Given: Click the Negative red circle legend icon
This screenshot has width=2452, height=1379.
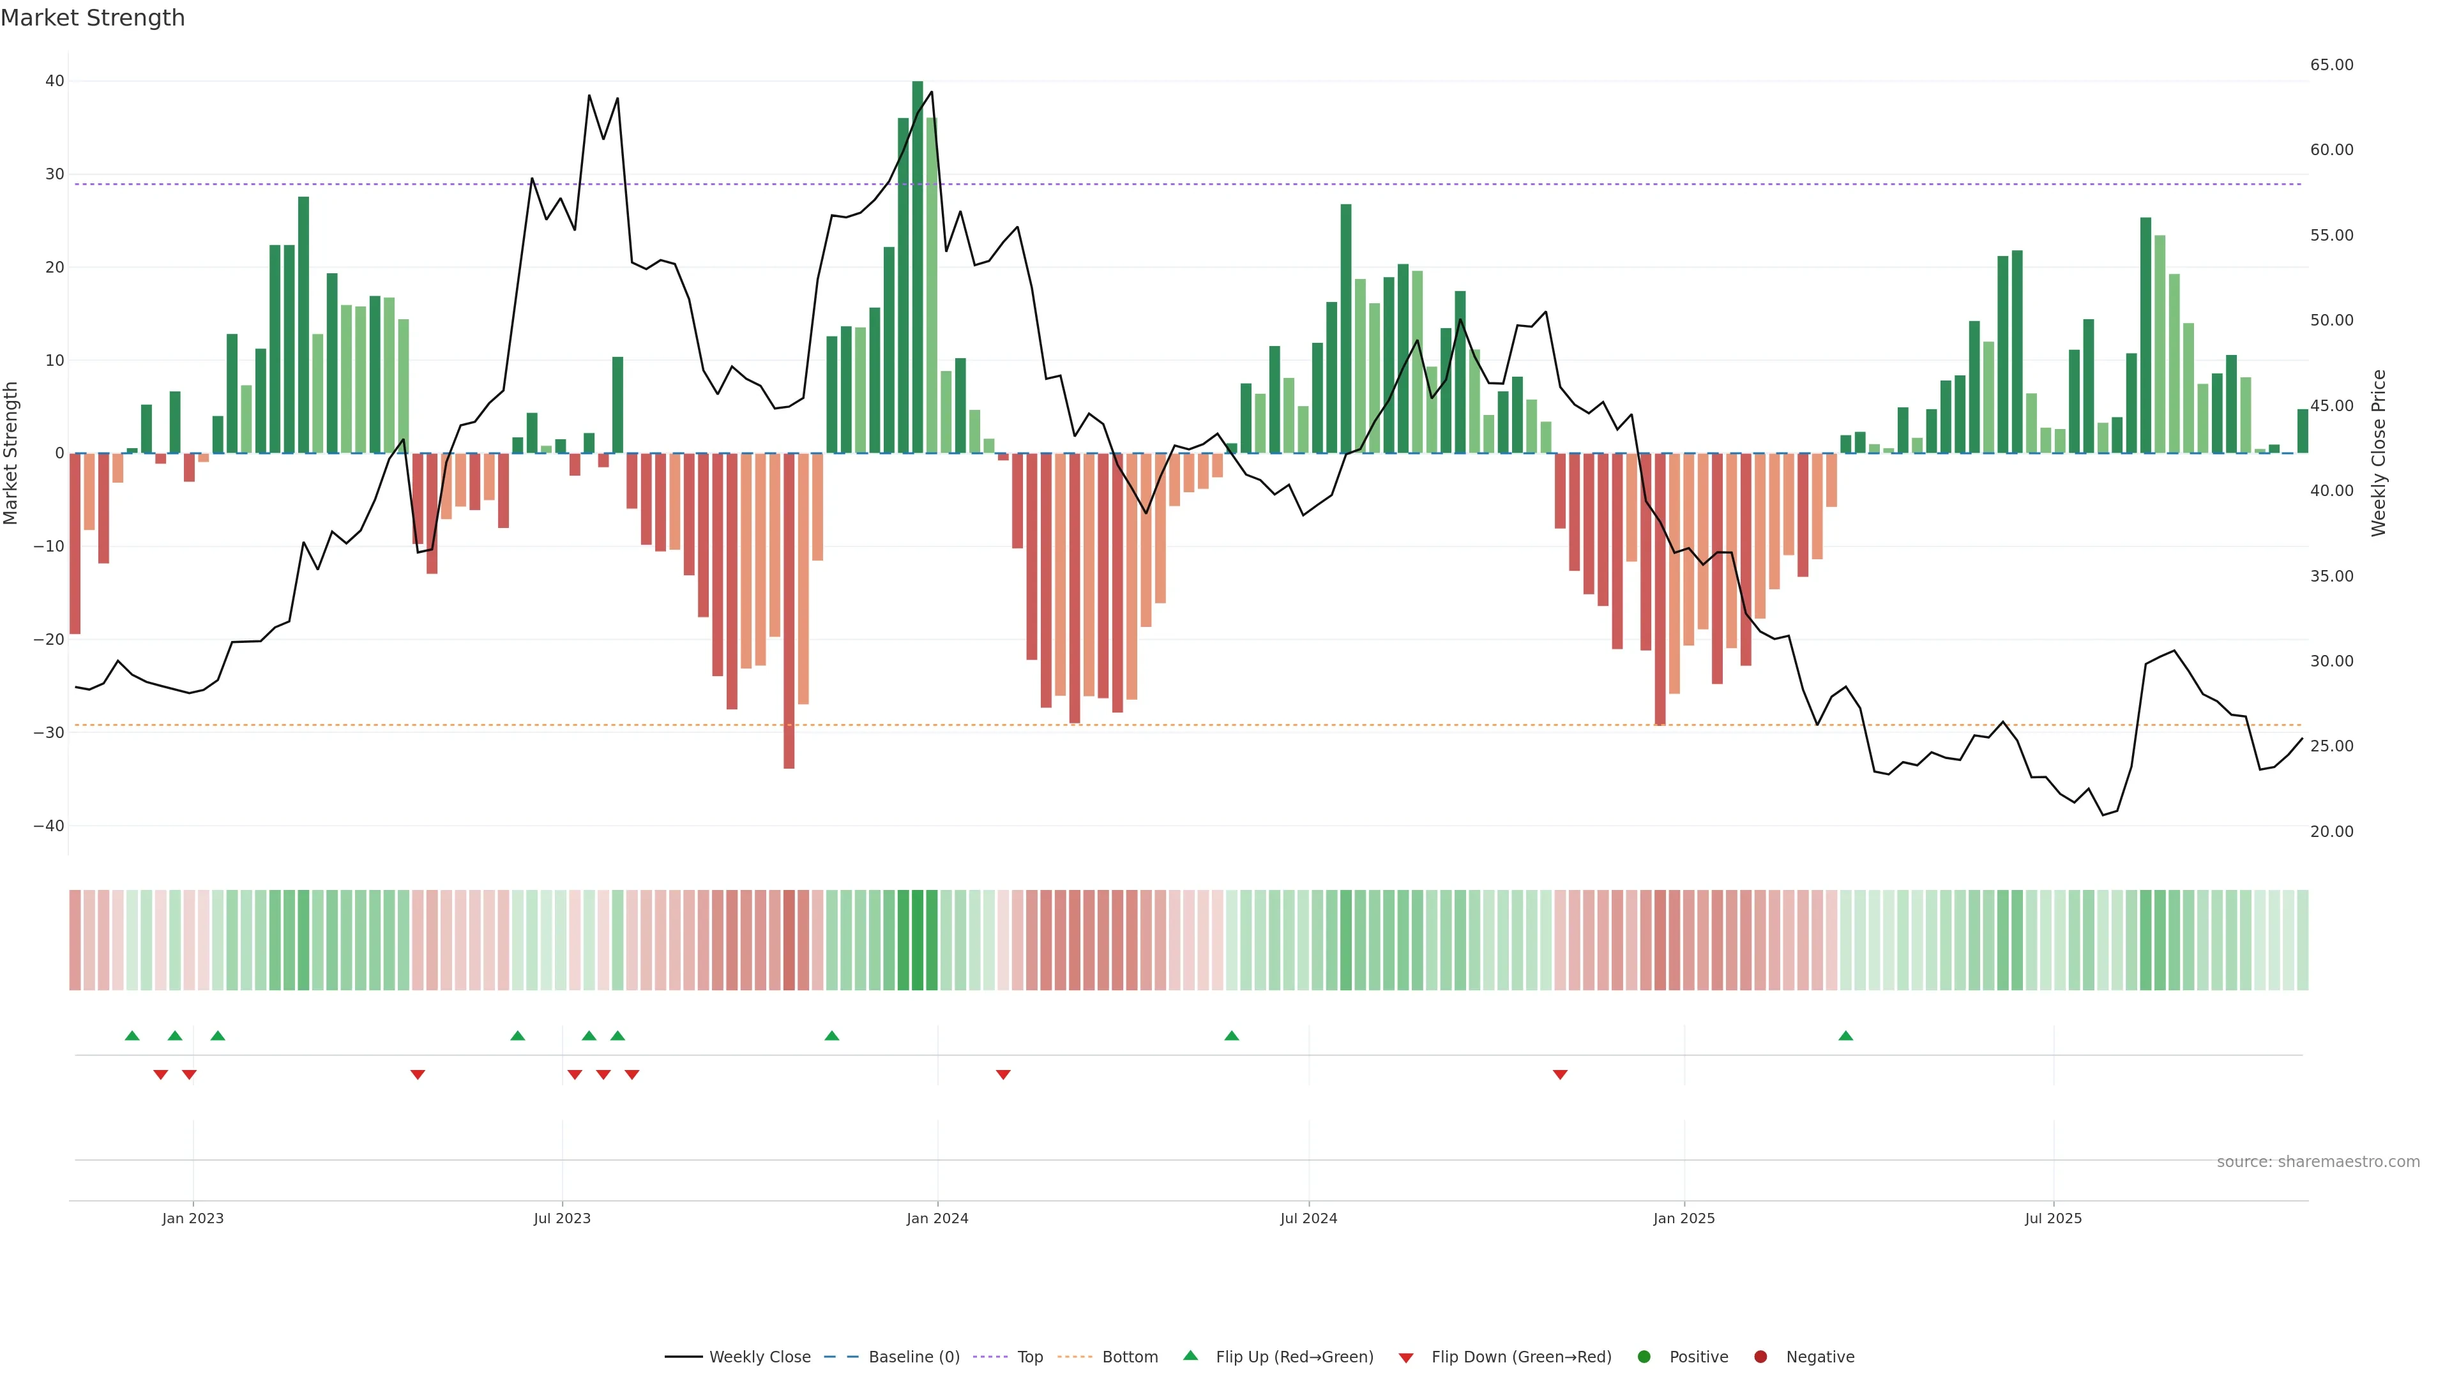Looking at the screenshot, I should [x=1760, y=1357].
